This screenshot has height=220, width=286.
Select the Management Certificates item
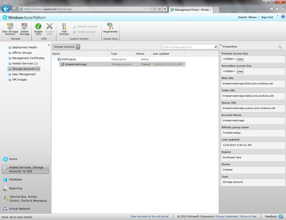(28, 58)
